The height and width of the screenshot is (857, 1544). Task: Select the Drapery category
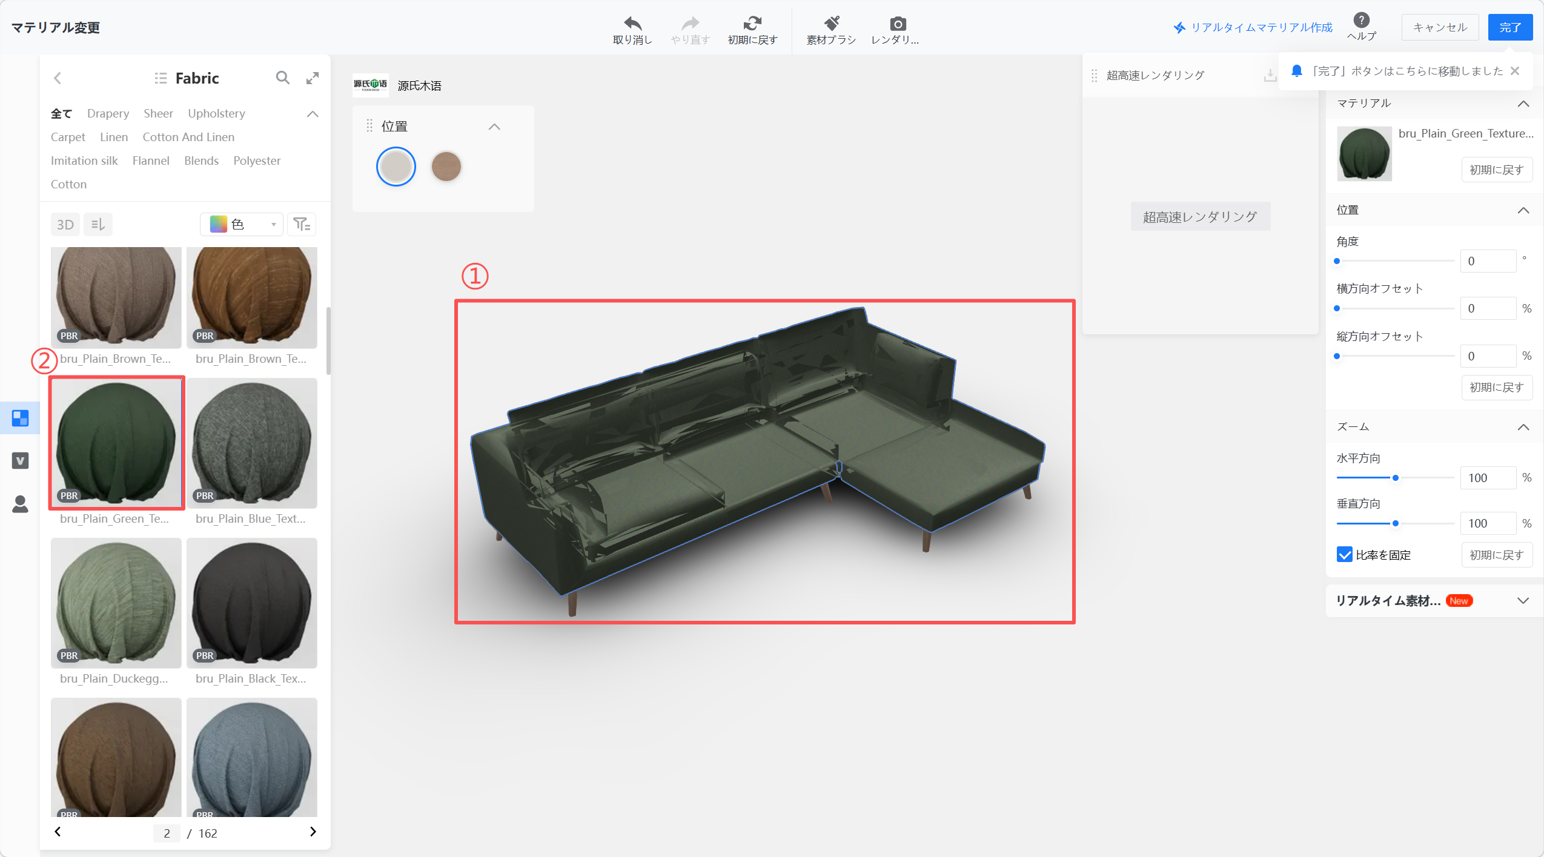(108, 113)
